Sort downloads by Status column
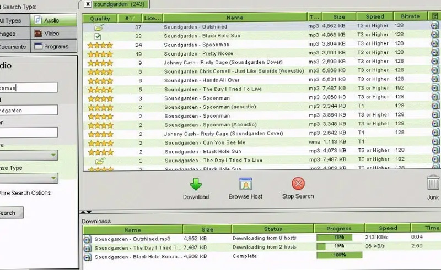The width and height of the screenshot is (441, 270). pyautogui.click(x=272, y=229)
